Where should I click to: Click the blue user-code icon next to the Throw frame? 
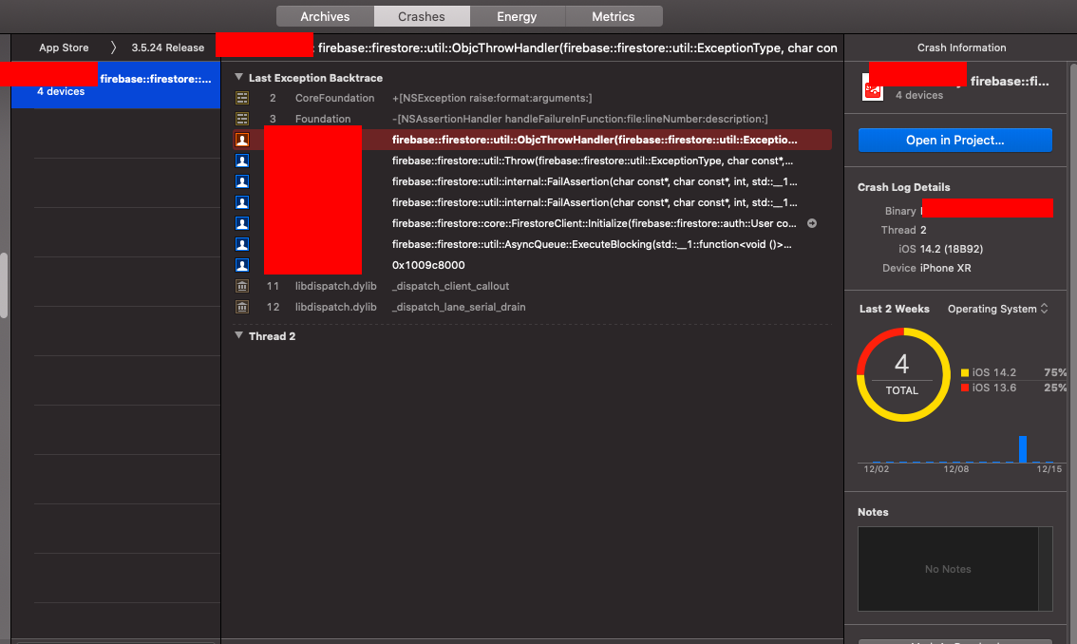240,161
